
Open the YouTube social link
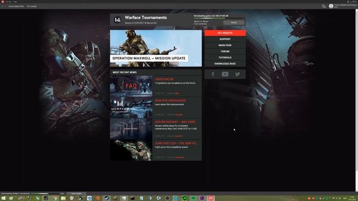tap(225, 74)
